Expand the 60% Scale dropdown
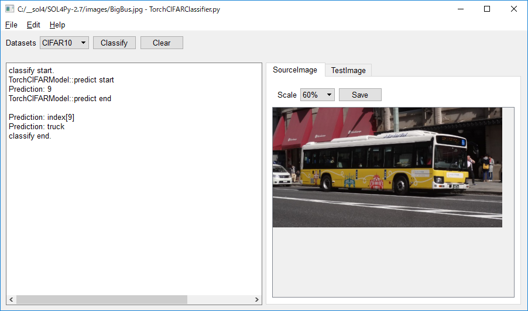The height and width of the screenshot is (311, 528). pyautogui.click(x=317, y=95)
